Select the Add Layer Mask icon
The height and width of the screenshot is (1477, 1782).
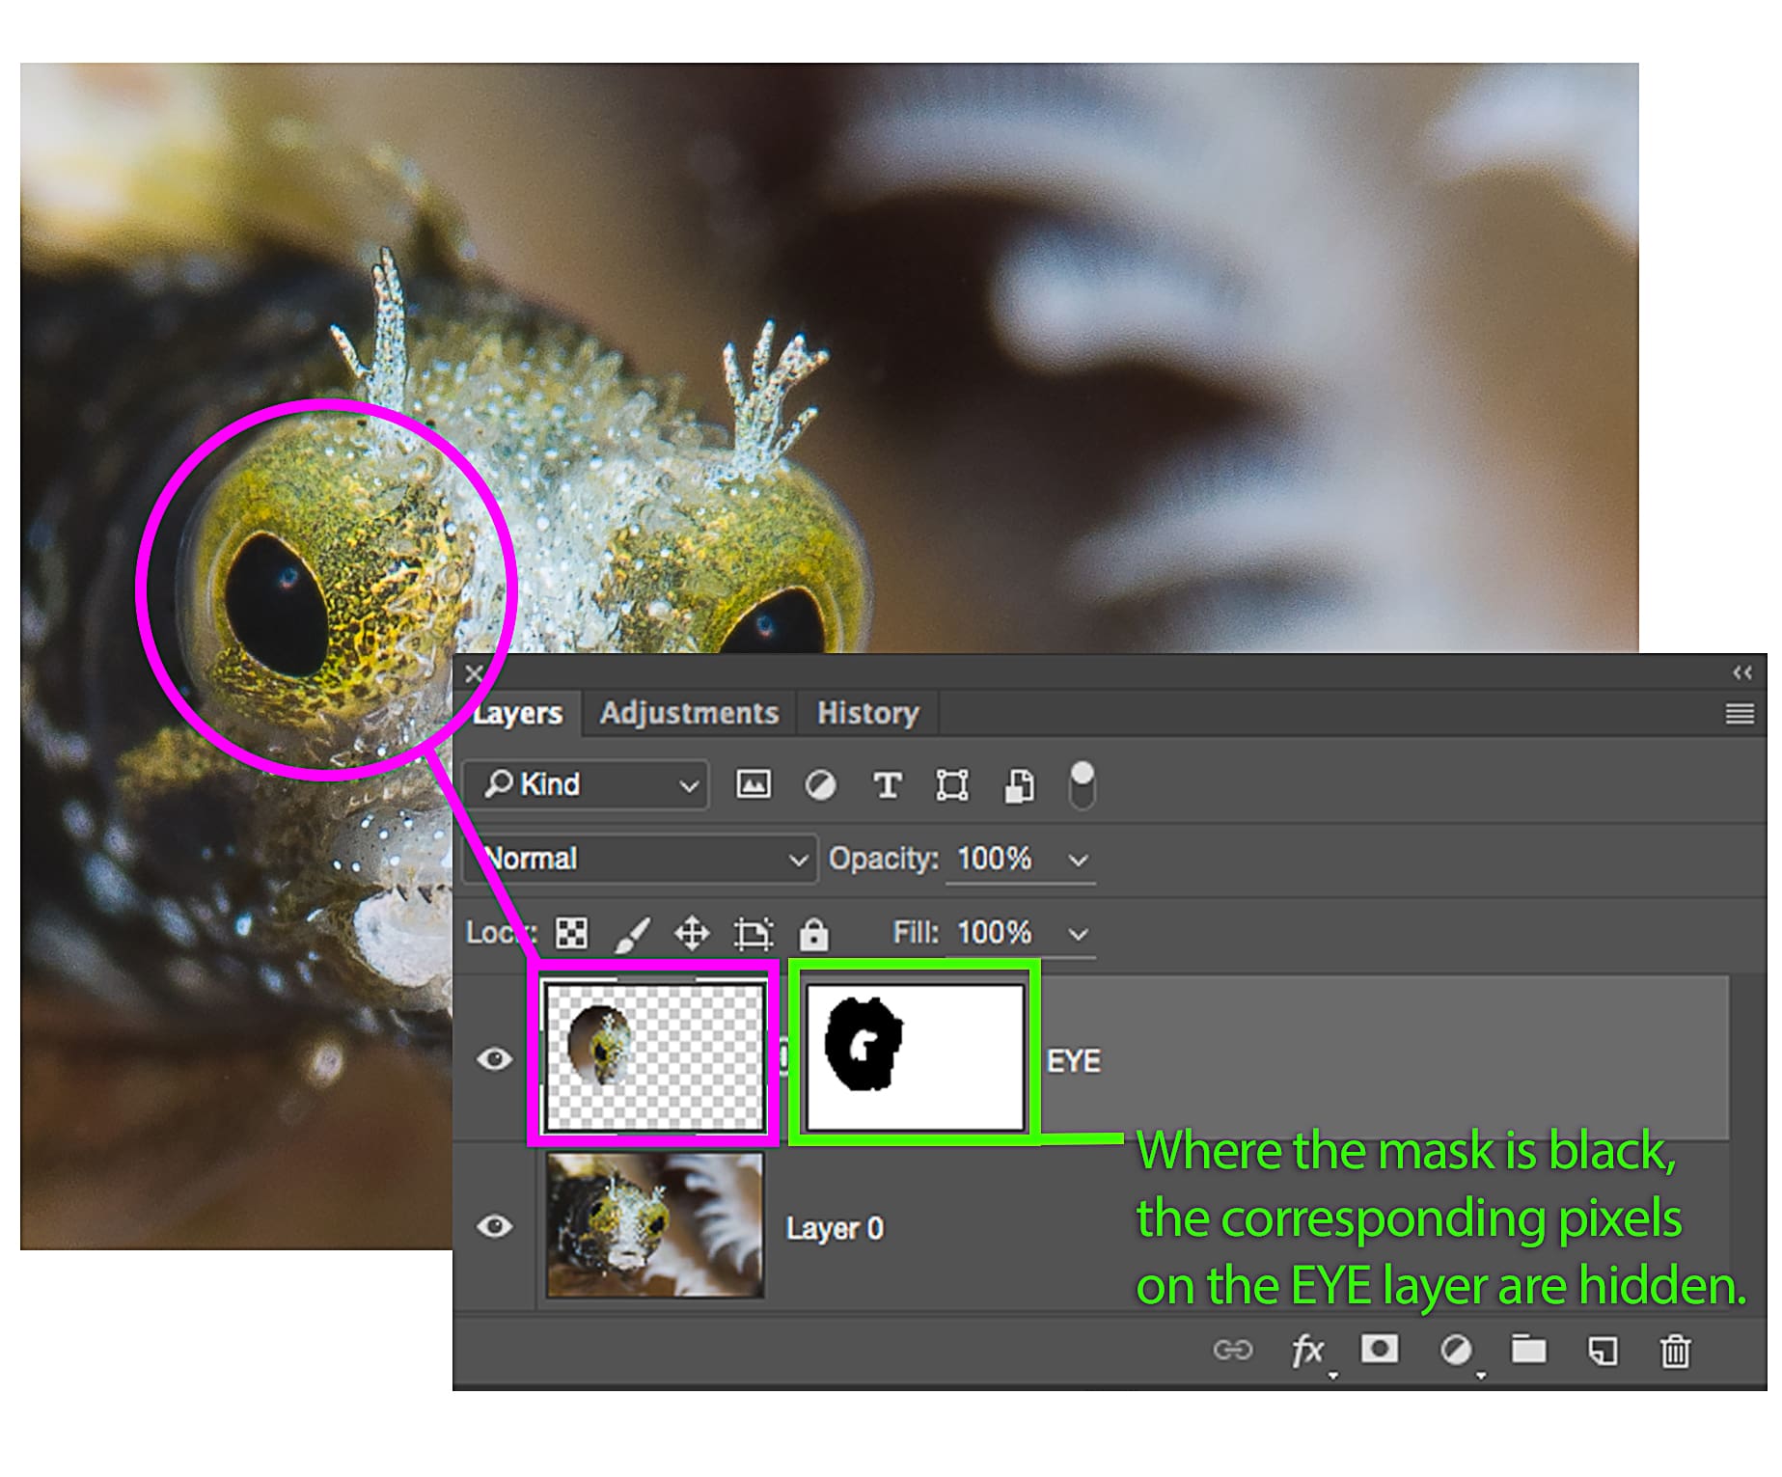pos(1380,1351)
